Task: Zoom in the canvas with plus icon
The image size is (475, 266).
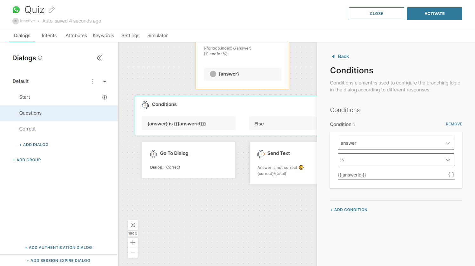Action: [133, 243]
